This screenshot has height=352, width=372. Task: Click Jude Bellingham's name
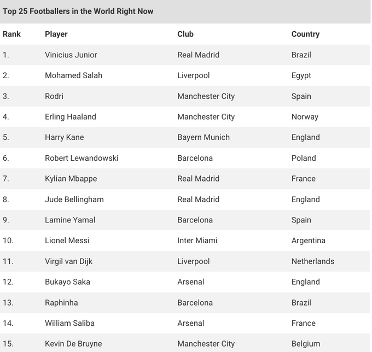coord(74,200)
